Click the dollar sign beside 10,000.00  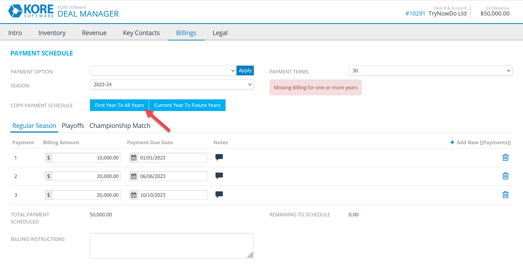[x=48, y=158]
